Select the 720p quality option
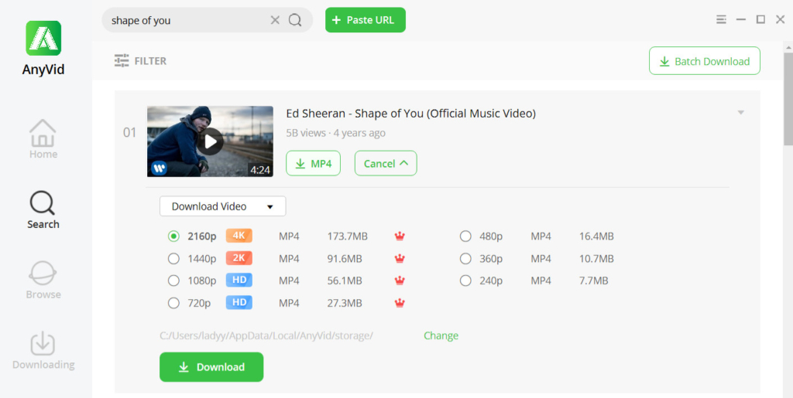The image size is (793, 398). point(173,303)
